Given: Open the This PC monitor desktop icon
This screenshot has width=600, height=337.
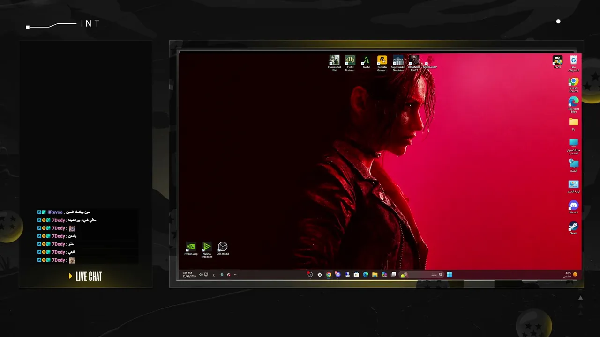Looking at the screenshot, I should pos(574,147).
